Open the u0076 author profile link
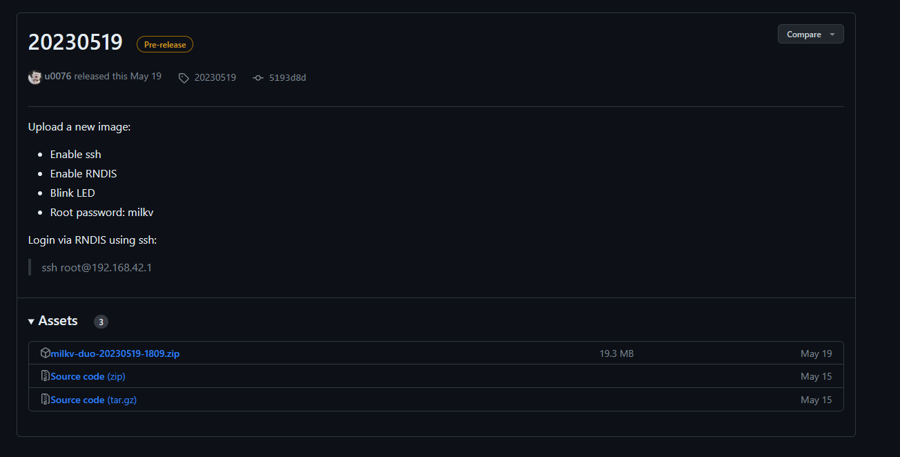 pyautogui.click(x=58, y=77)
